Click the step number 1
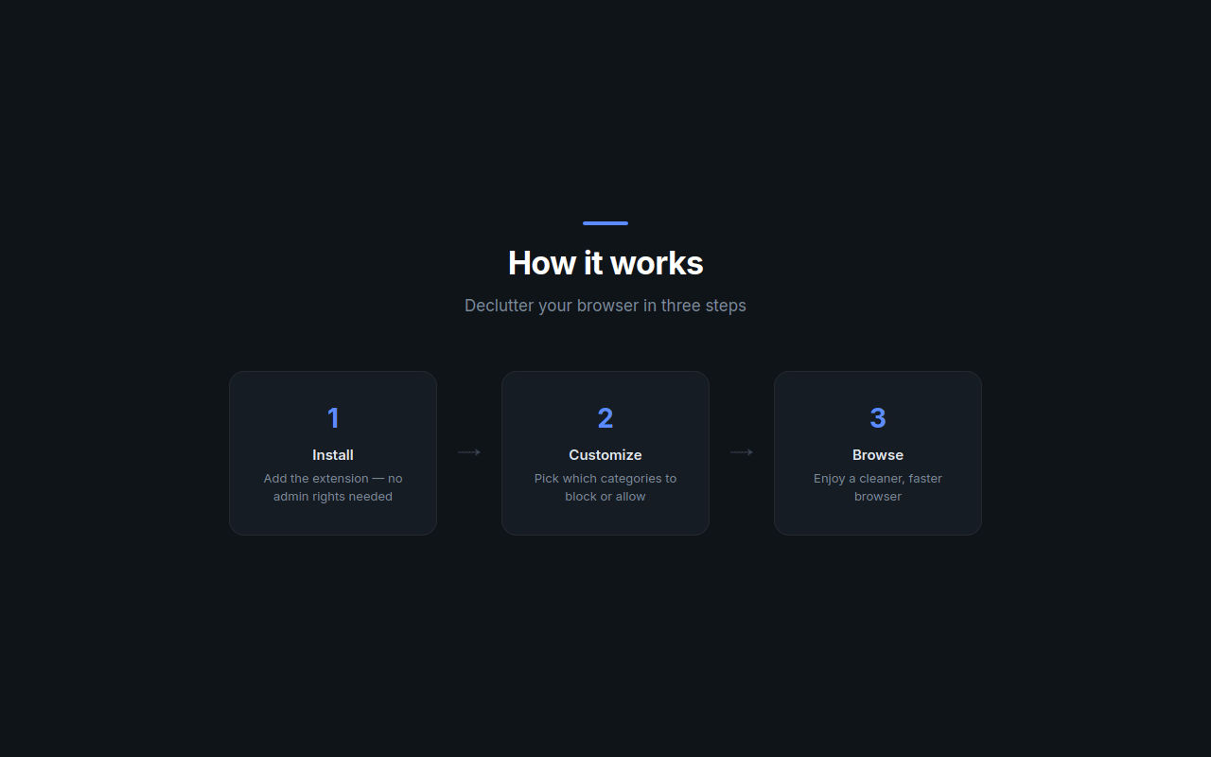The image size is (1211, 757). [x=333, y=417]
